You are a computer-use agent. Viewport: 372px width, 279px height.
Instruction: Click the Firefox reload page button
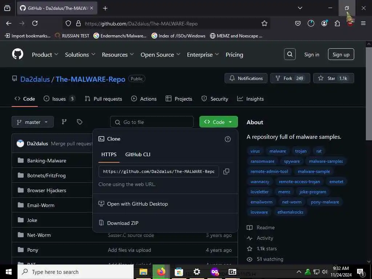point(35,23)
